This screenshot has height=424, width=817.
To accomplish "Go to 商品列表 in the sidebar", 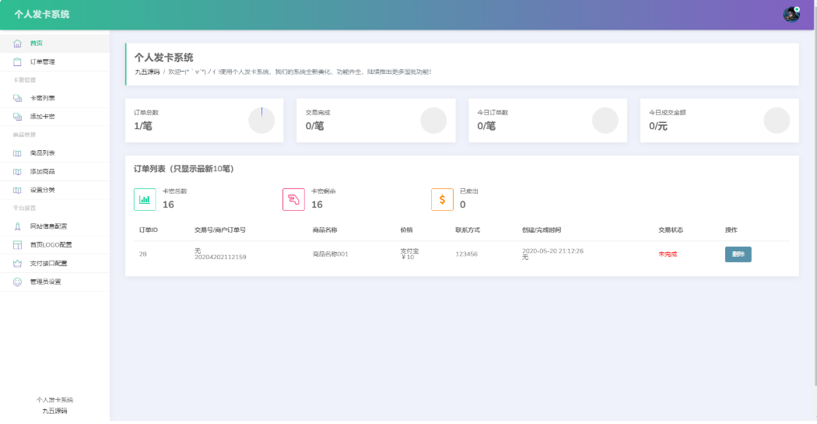I will (42, 153).
